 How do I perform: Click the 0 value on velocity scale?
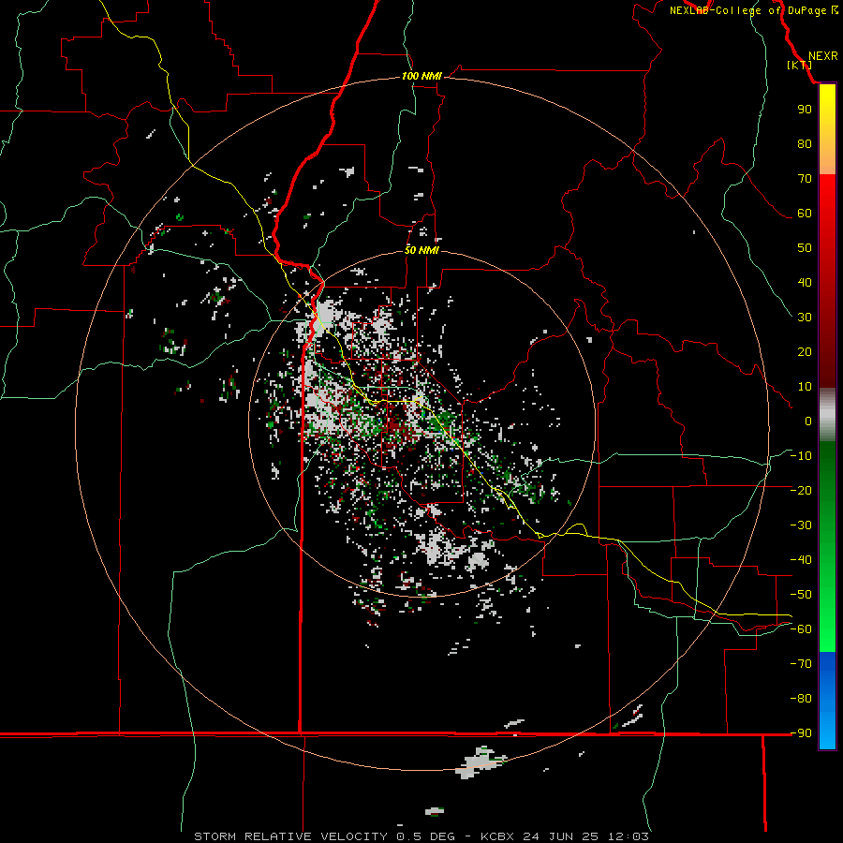pyautogui.click(x=808, y=421)
